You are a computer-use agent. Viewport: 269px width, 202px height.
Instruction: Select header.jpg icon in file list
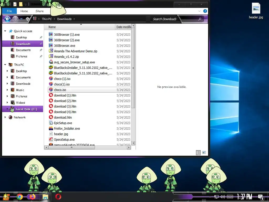tap(51, 134)
